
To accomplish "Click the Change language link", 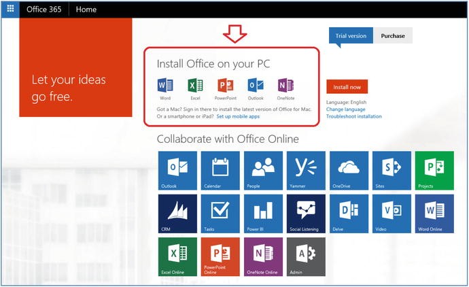I will (346, 109).
